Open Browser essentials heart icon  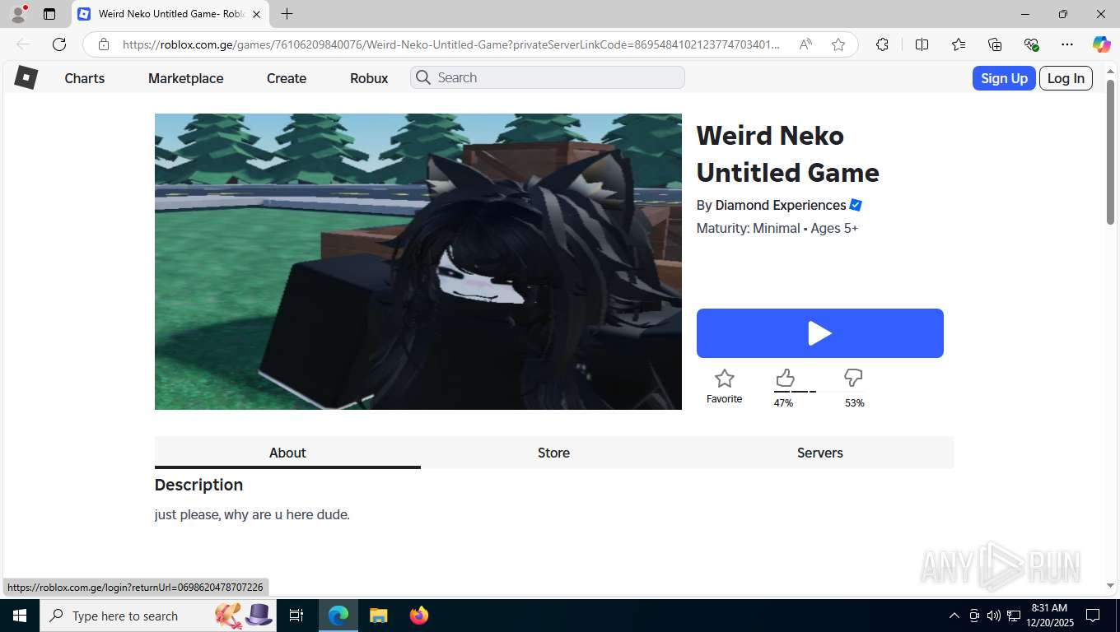[1031, 44]
